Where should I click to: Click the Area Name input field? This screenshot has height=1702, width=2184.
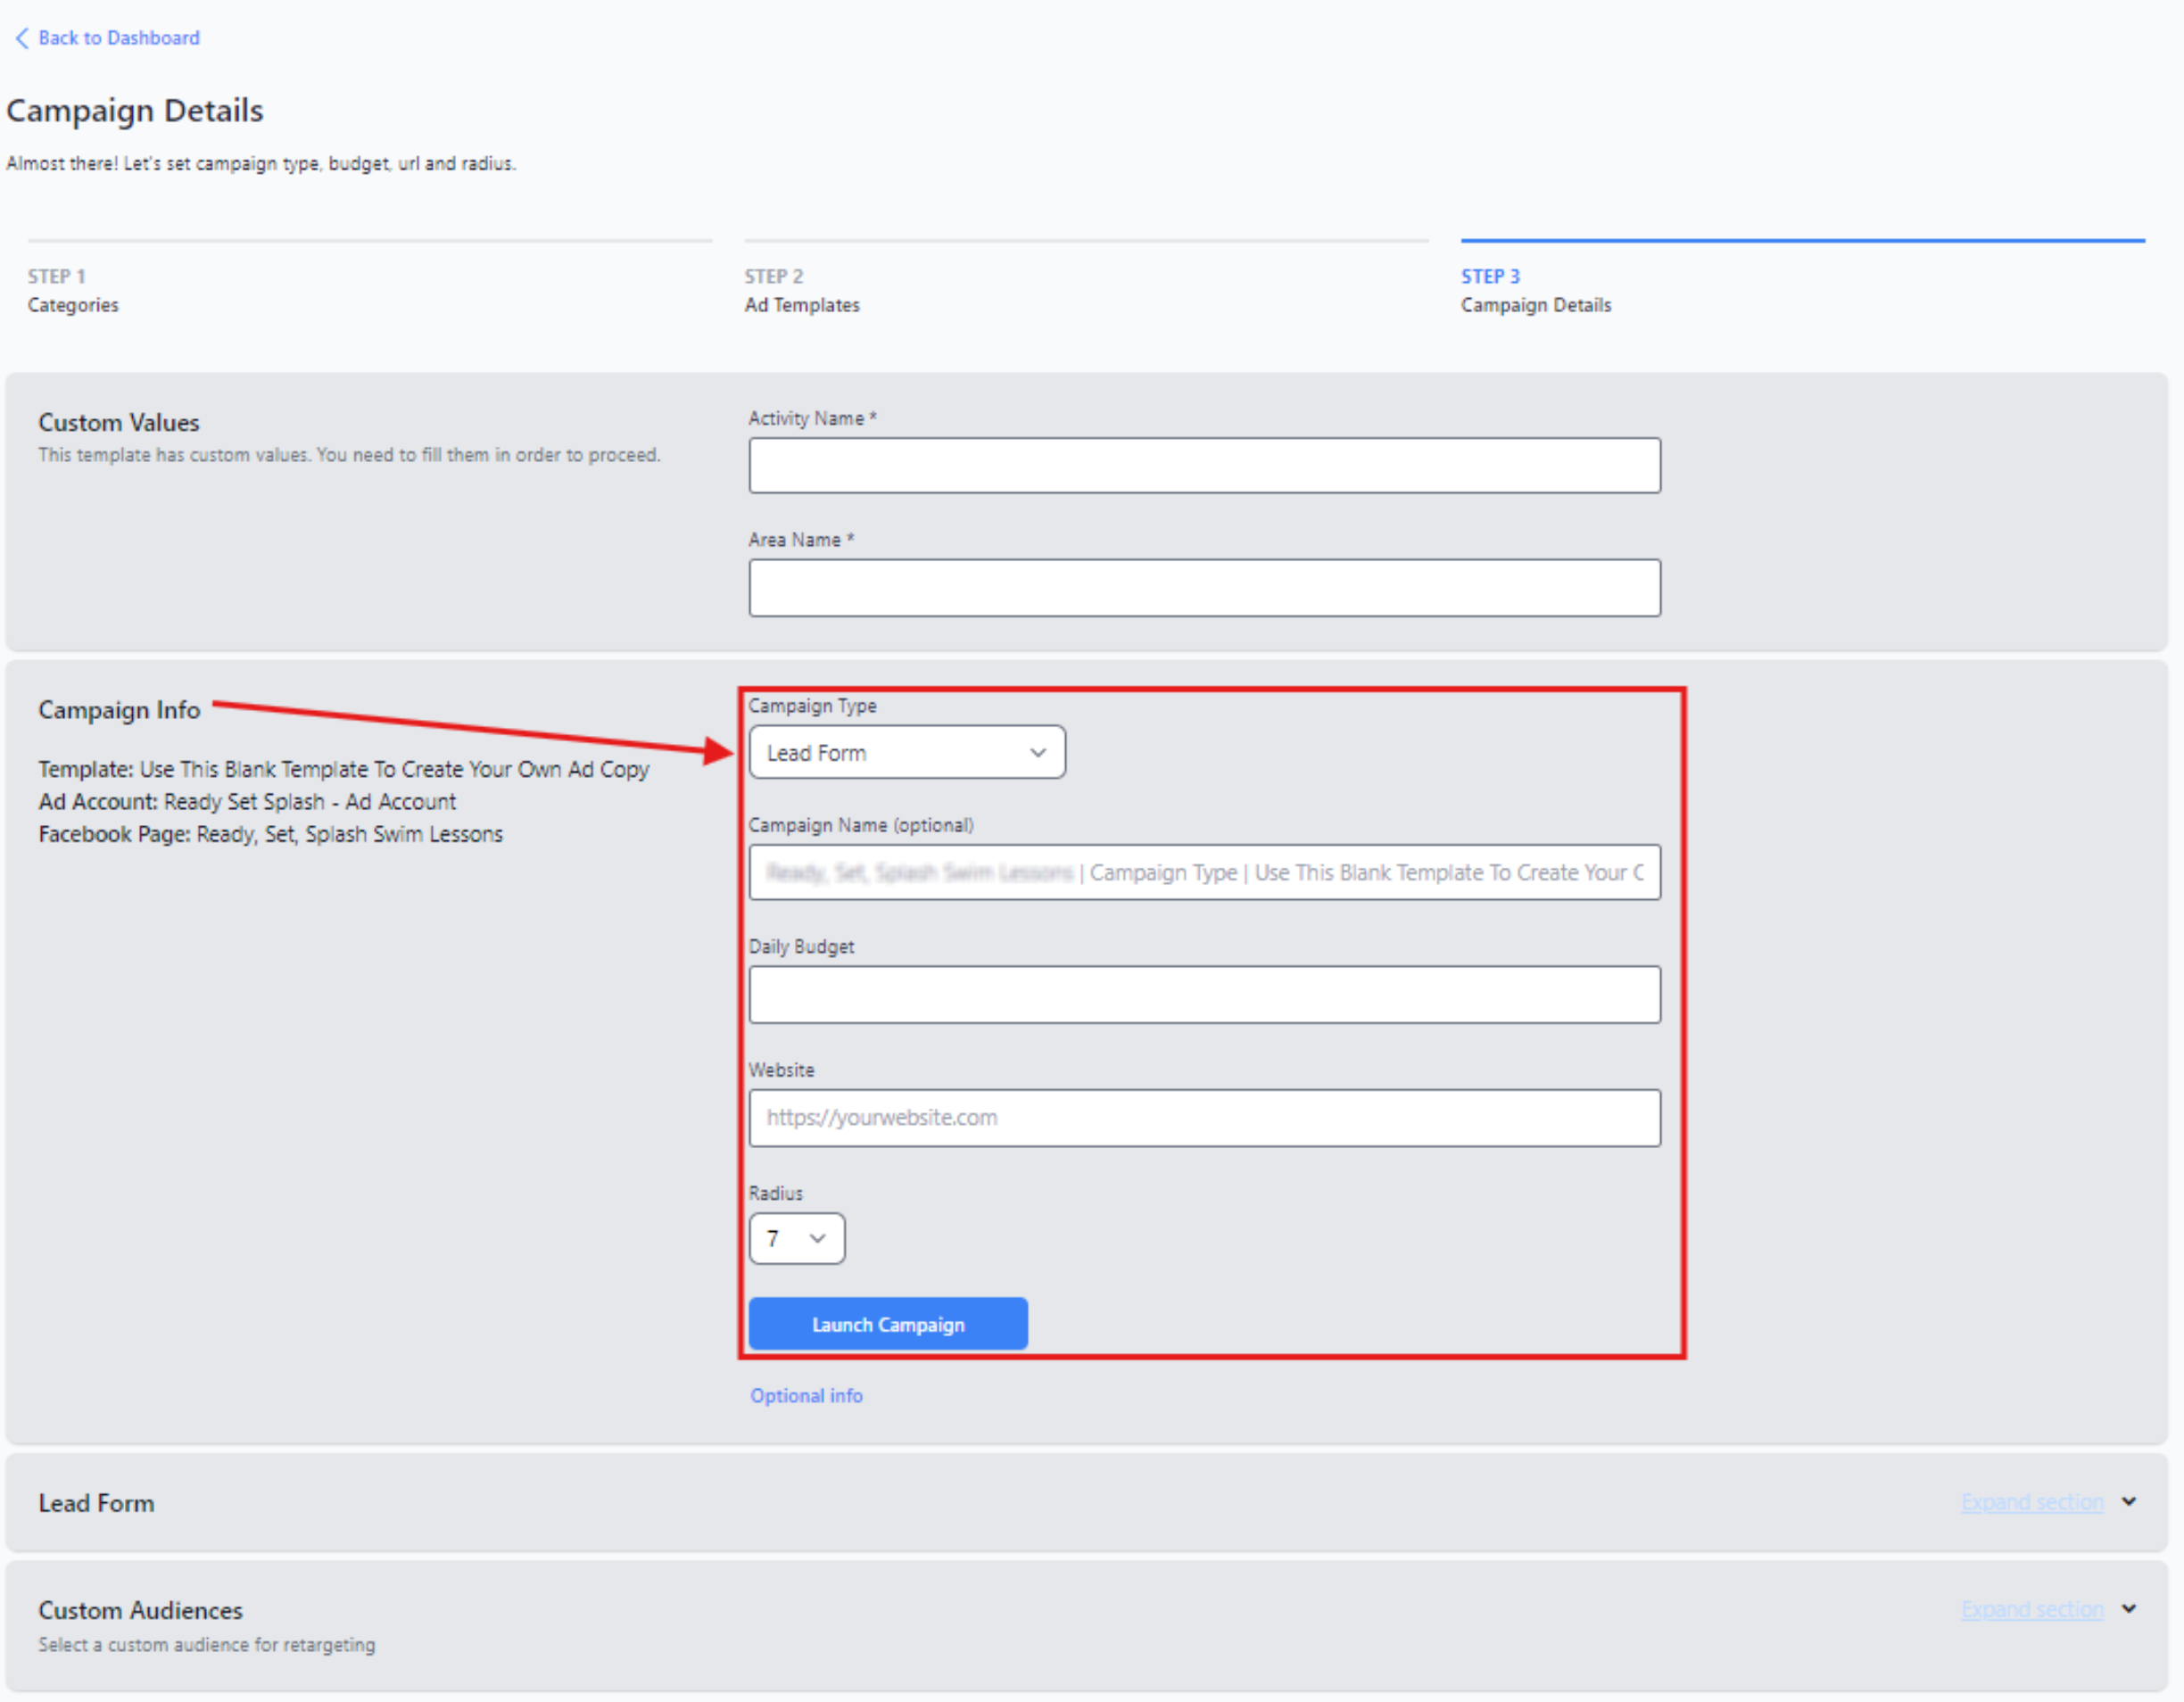click(1204, 588)
